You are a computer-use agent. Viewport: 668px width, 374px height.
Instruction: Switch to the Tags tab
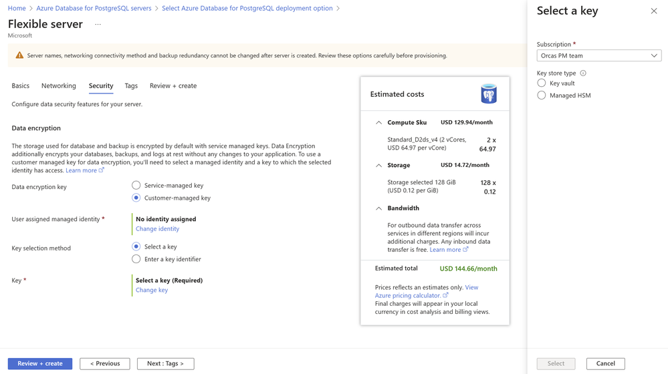point(131,85)
